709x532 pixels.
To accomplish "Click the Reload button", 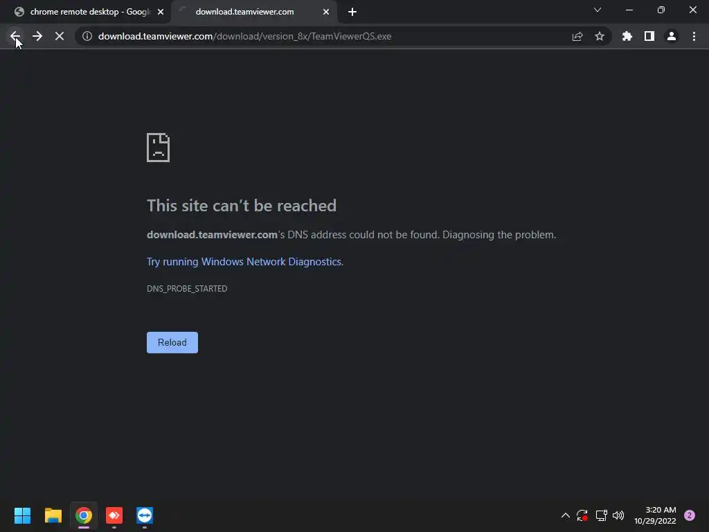I will (x=172, y=342).
